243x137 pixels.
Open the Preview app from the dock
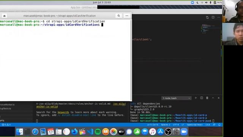(43, 132)
